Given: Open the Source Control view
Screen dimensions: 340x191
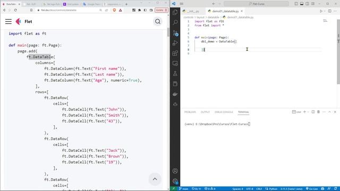Looking at the screenshot, I should pos(175,33).
